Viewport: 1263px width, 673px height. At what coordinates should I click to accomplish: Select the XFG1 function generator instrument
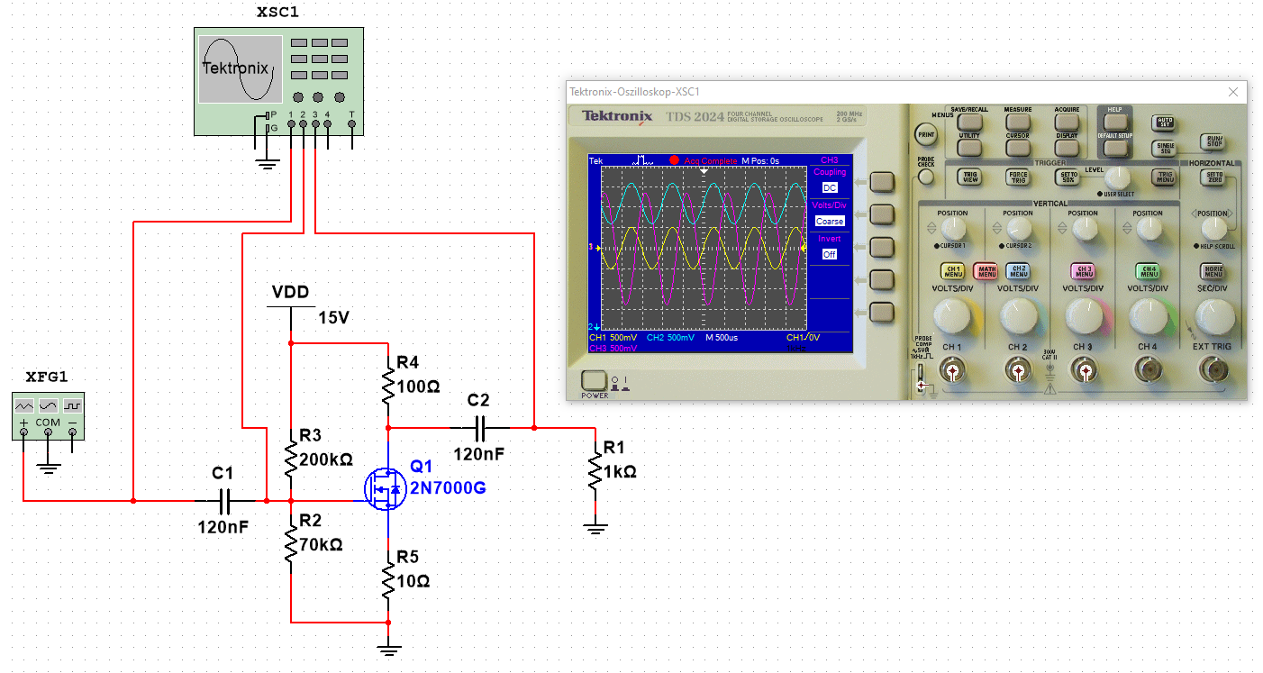[x=49, y=416]
